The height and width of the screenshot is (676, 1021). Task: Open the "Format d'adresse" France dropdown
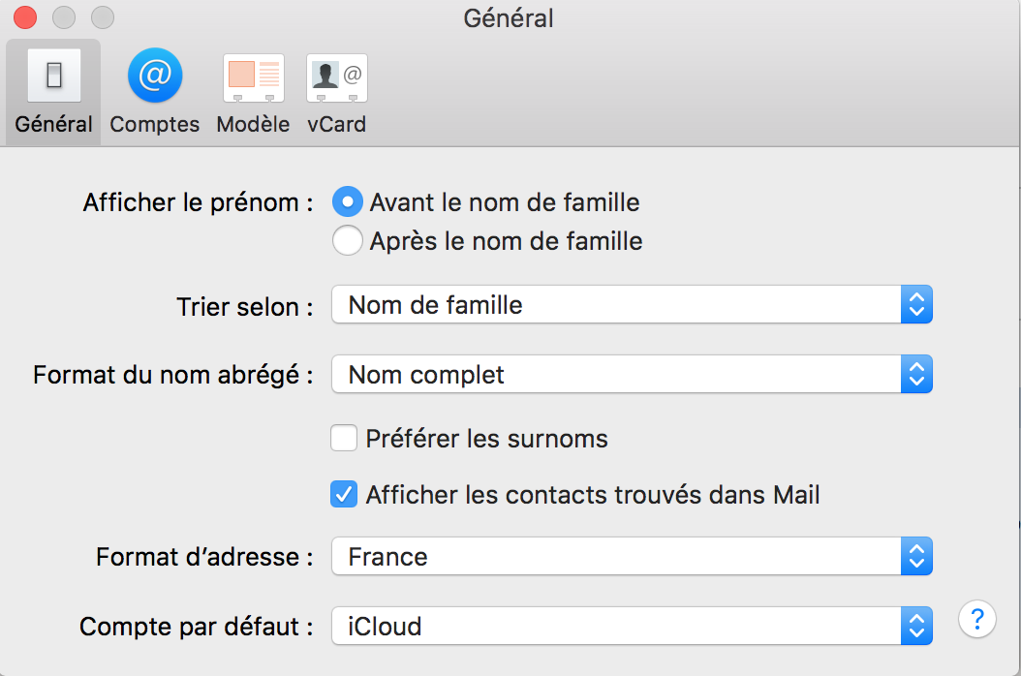pyautogui.click(x=631, y=557)
